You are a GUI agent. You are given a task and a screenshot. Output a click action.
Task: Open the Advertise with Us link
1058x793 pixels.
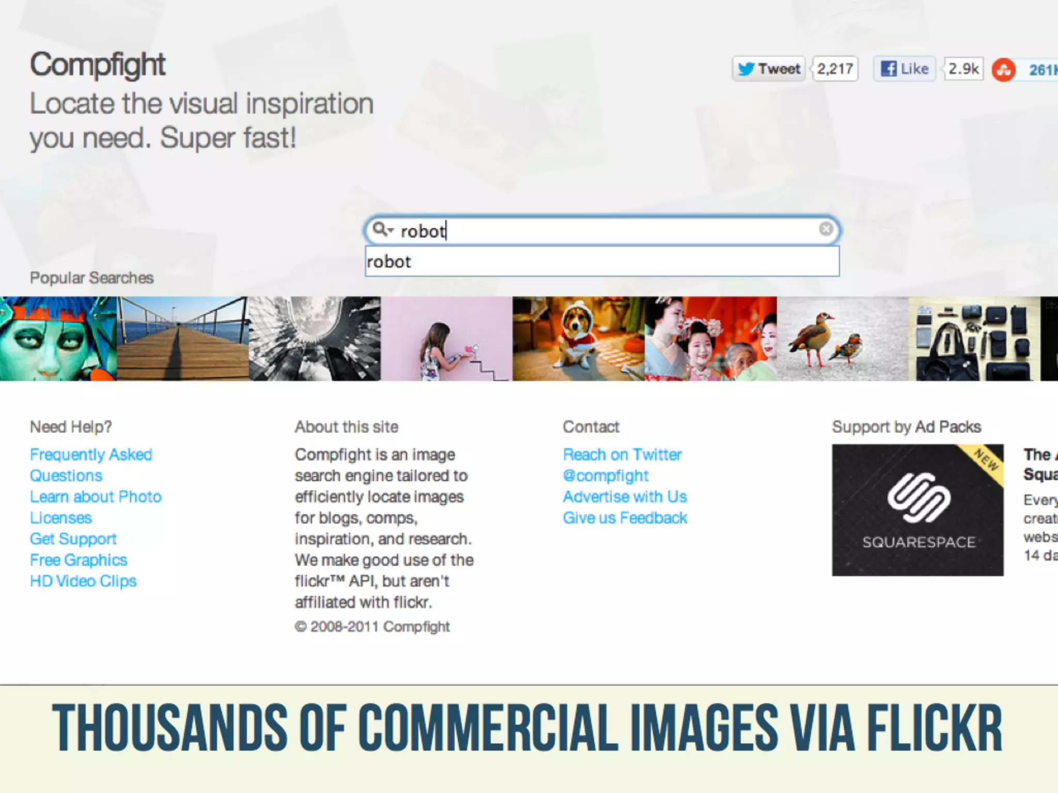coord(625,497)
